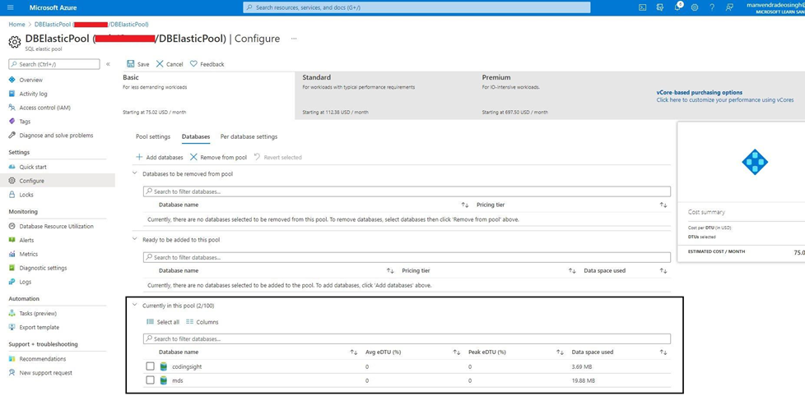Open the user account menu
The image size is (805, 396).
[x=775, y=7]
